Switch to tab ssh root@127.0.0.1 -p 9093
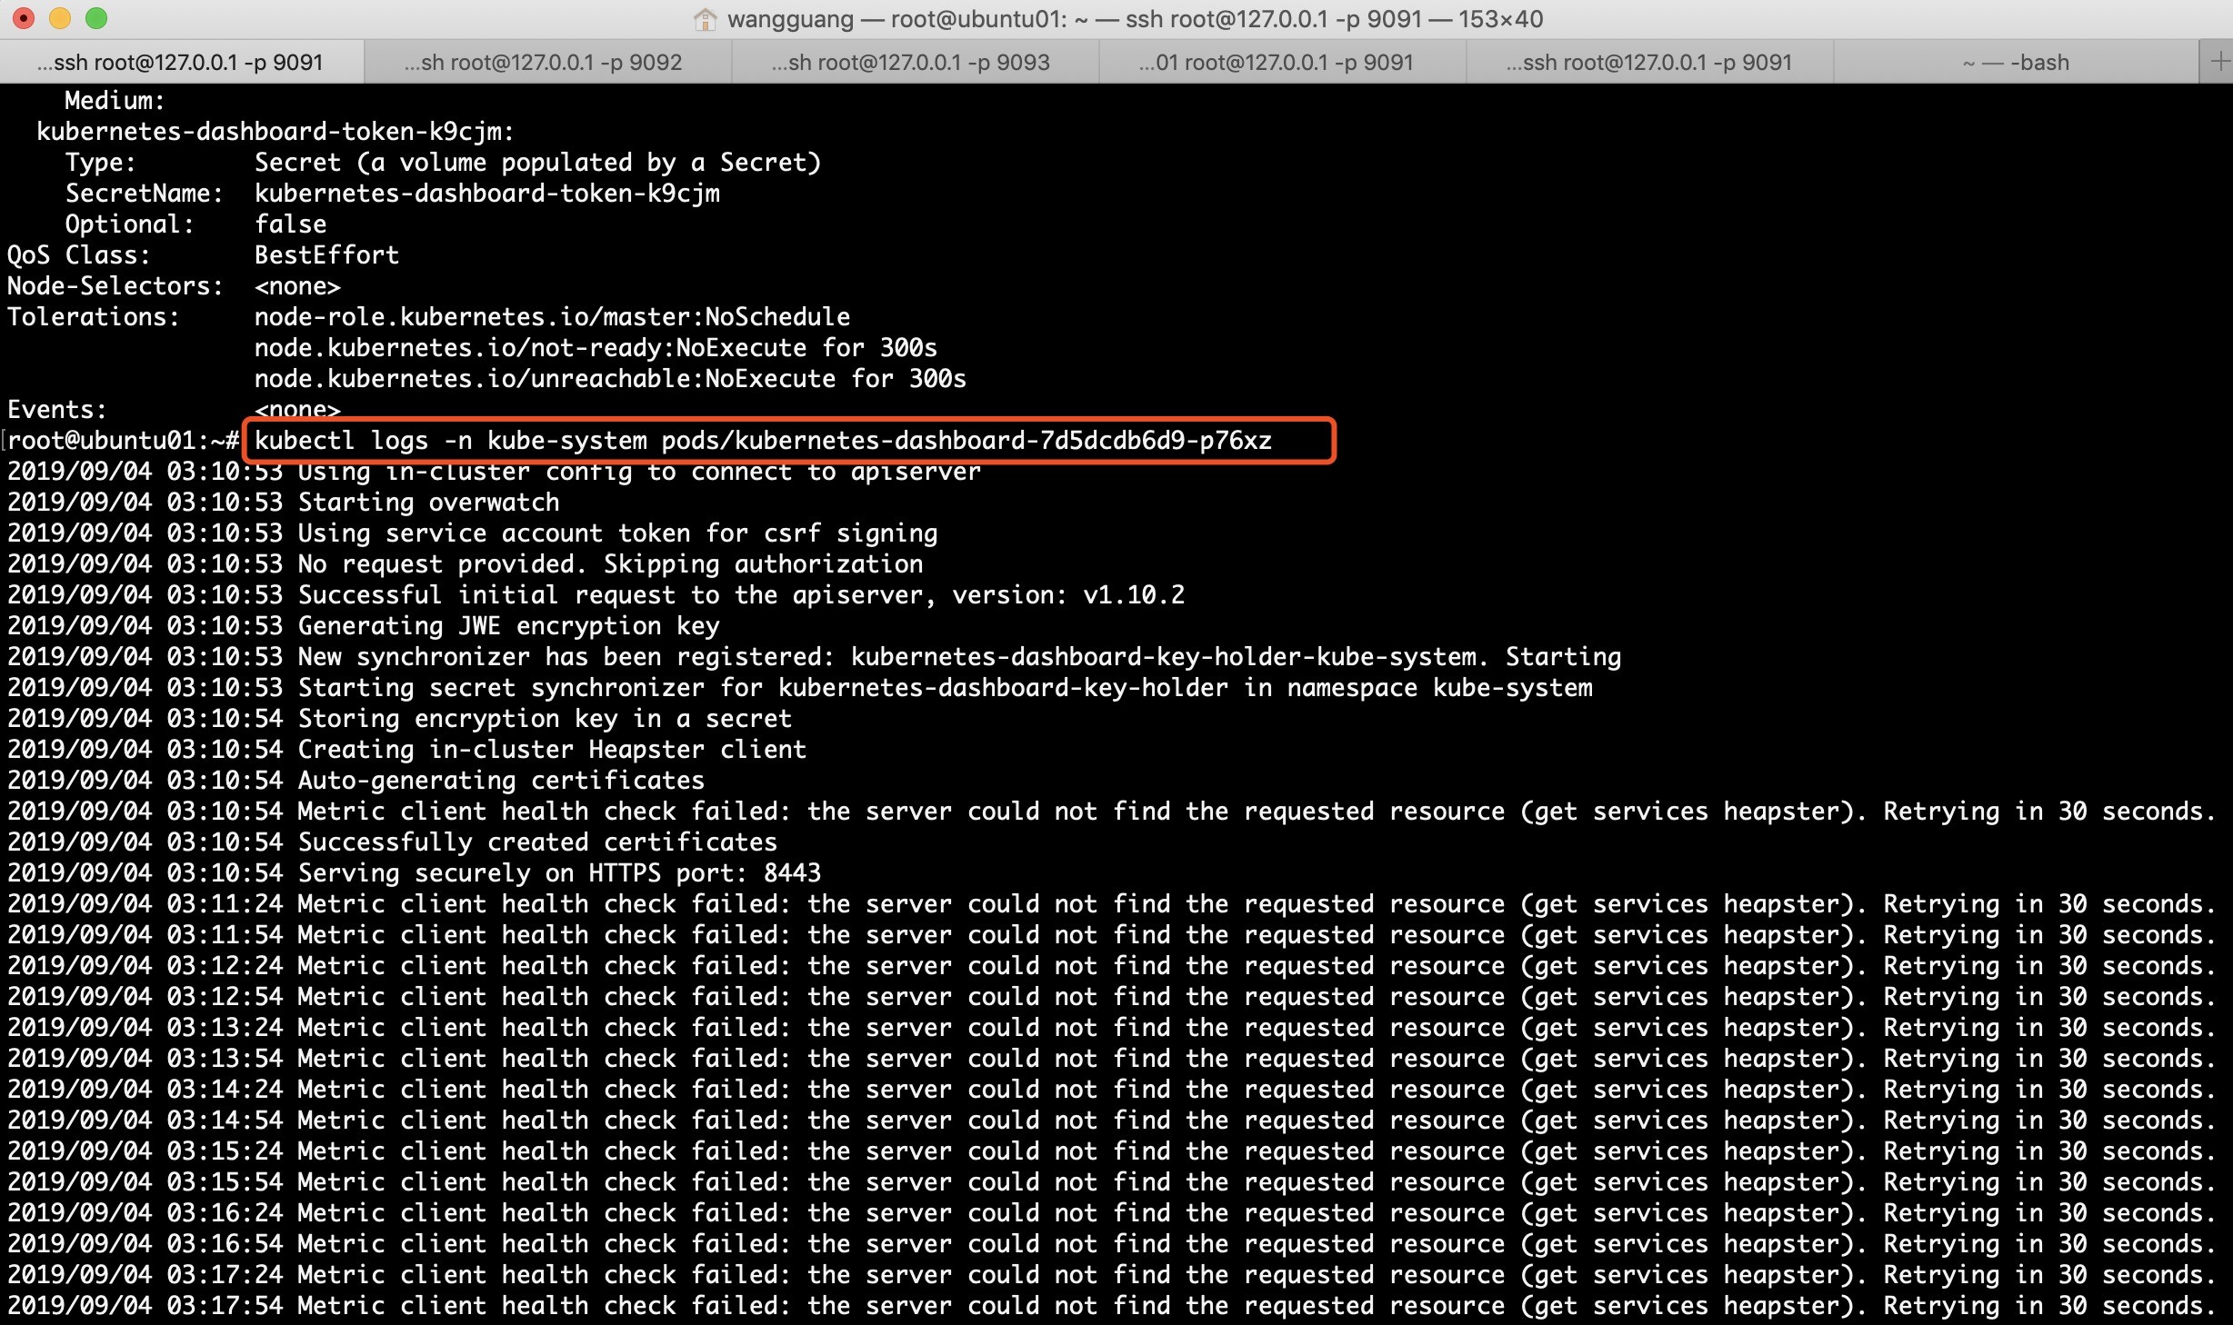The width and height of the screenshot is (2233, 1325). tap(916, 62)
